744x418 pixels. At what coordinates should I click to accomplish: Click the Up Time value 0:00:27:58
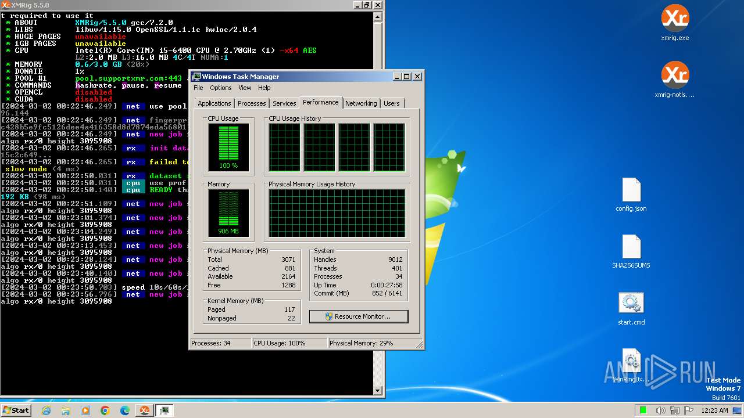[x=387, y=285]
